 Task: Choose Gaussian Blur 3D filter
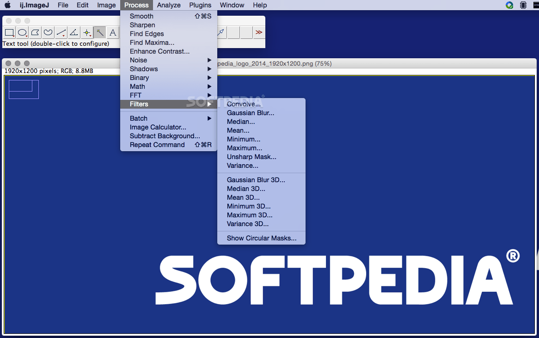[261, 180]
